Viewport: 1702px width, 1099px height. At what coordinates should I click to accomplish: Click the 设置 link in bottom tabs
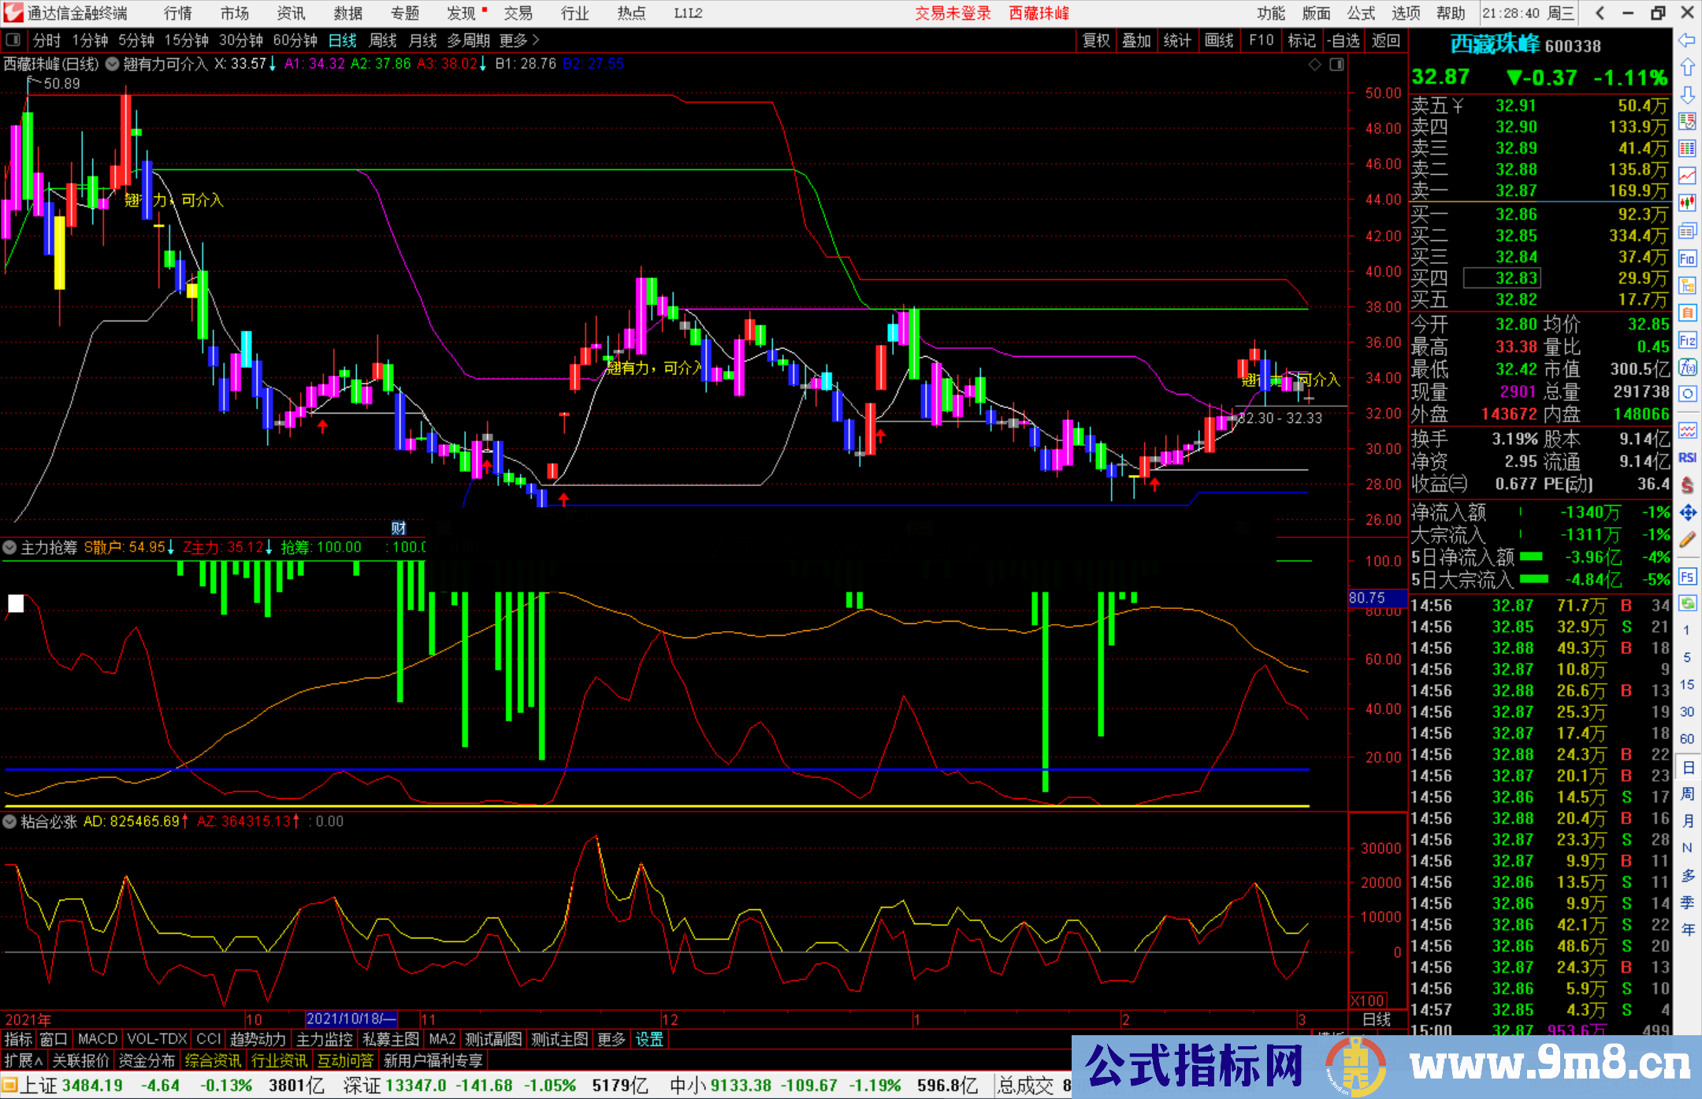pos(649,1039)
